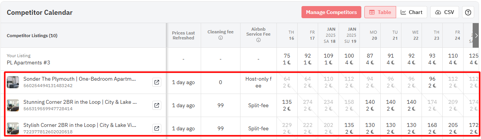This screenshot has width=481, height=139.
Task: Click Thursday 23 price 96 for Sonder
Action: (432, 82)
